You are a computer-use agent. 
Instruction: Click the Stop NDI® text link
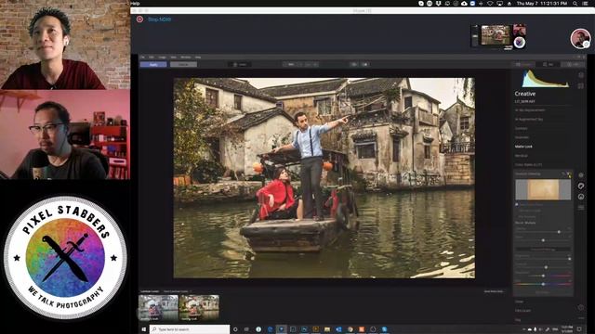tap(159, 19)
